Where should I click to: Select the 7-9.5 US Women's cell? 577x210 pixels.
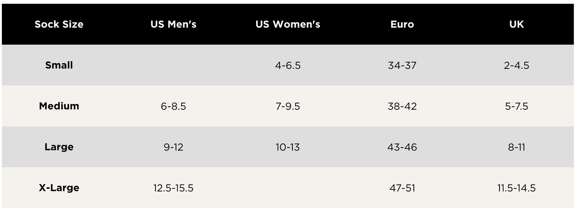[288, 106]
